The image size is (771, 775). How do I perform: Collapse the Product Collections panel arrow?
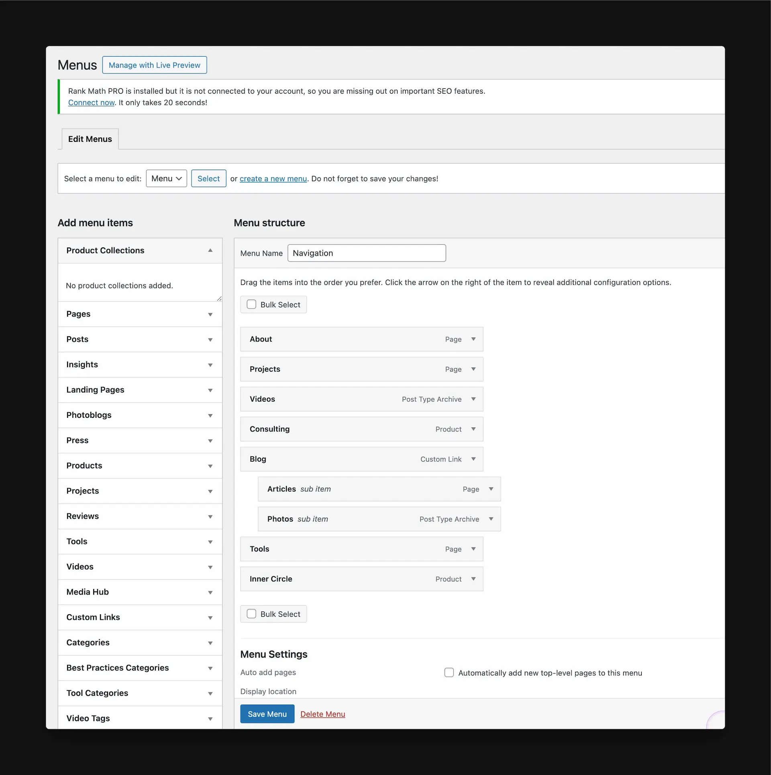point(210,250)
